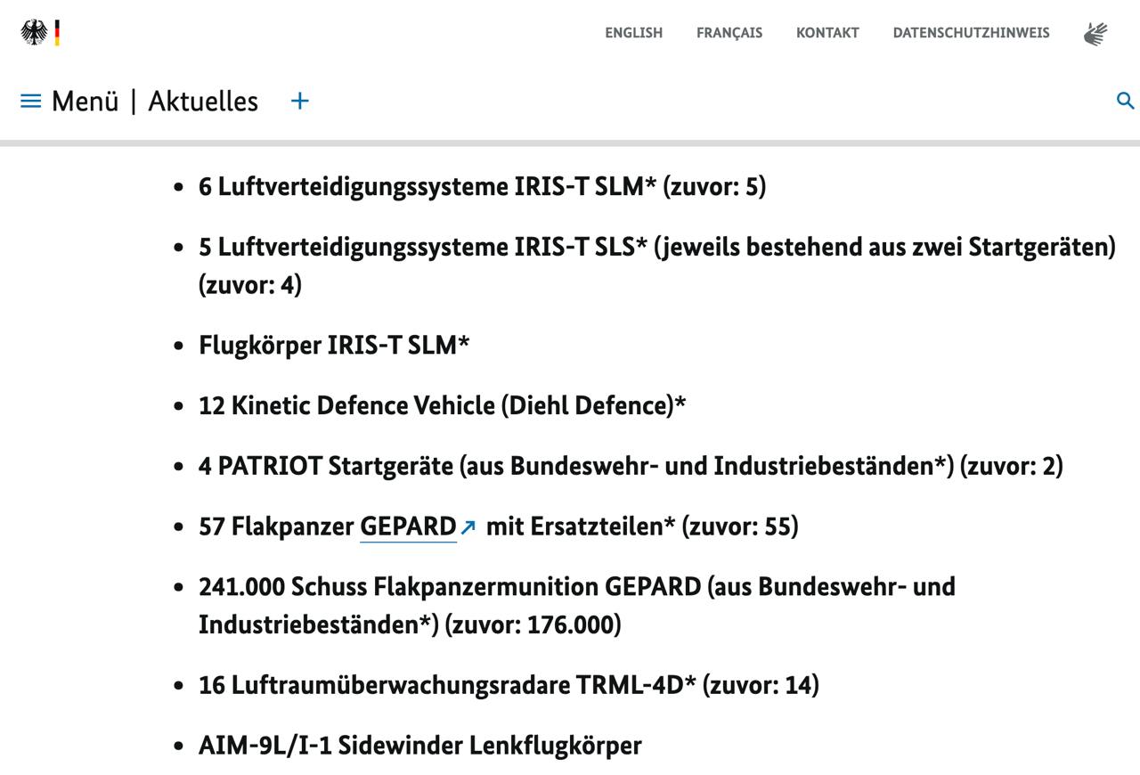
Task: Click the 16 Luftraumüberwachungsradare TRML-4D entry
Action: (x=508, y=685)
